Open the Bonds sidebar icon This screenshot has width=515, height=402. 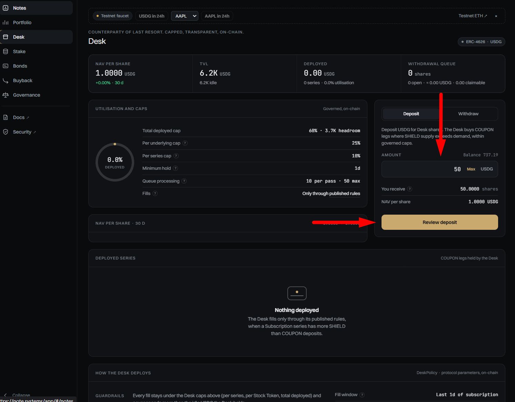pos(6,66)
